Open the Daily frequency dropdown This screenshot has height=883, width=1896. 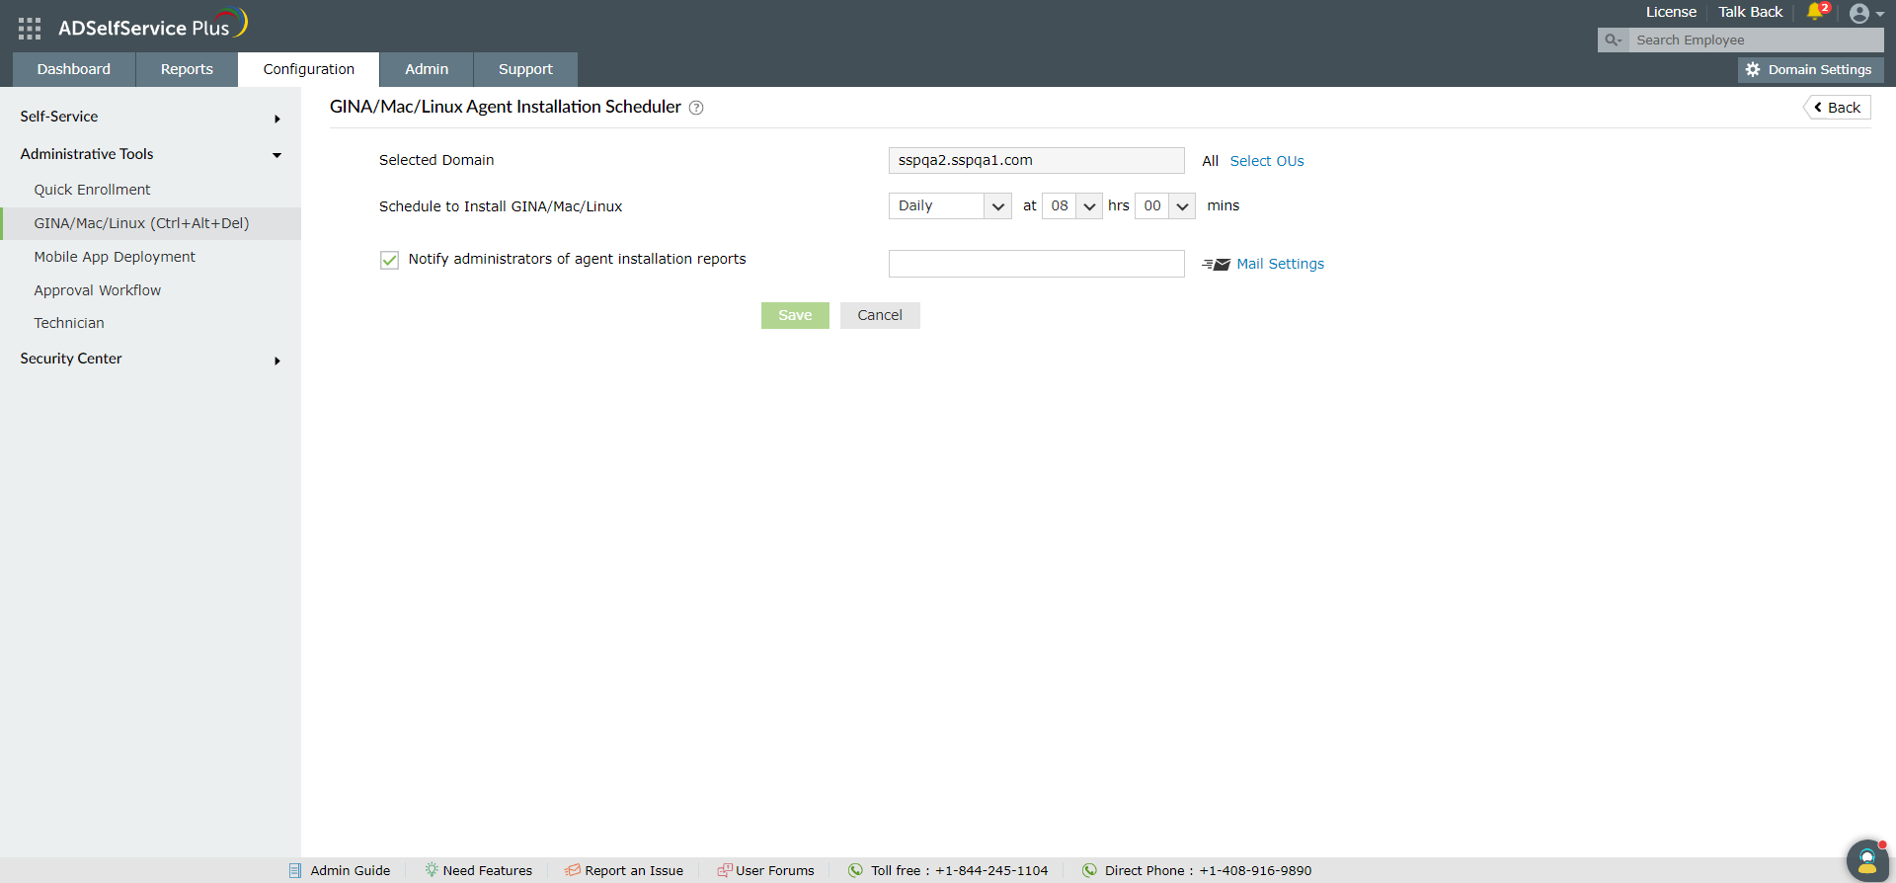coord(950,205)
